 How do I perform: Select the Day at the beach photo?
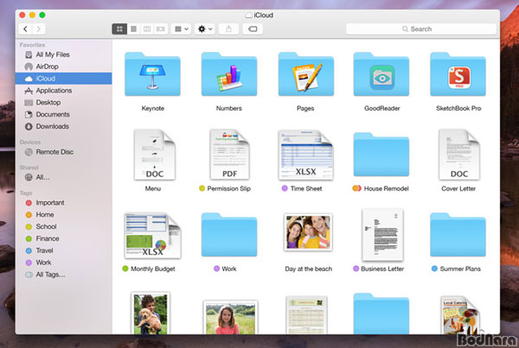pyautogui.click(x=308, y=232)
